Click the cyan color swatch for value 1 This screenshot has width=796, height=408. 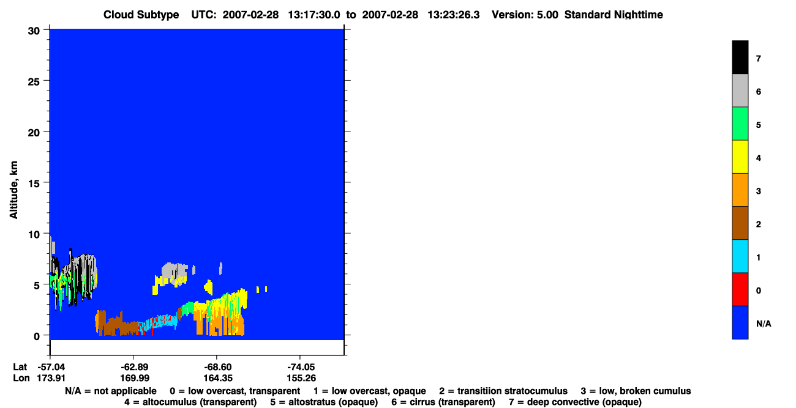[x=740, y=256]
